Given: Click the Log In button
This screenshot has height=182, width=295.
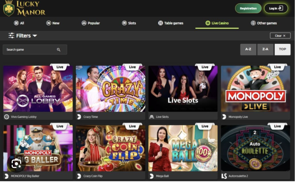Looking at the screenshot, I should (276, 8).
